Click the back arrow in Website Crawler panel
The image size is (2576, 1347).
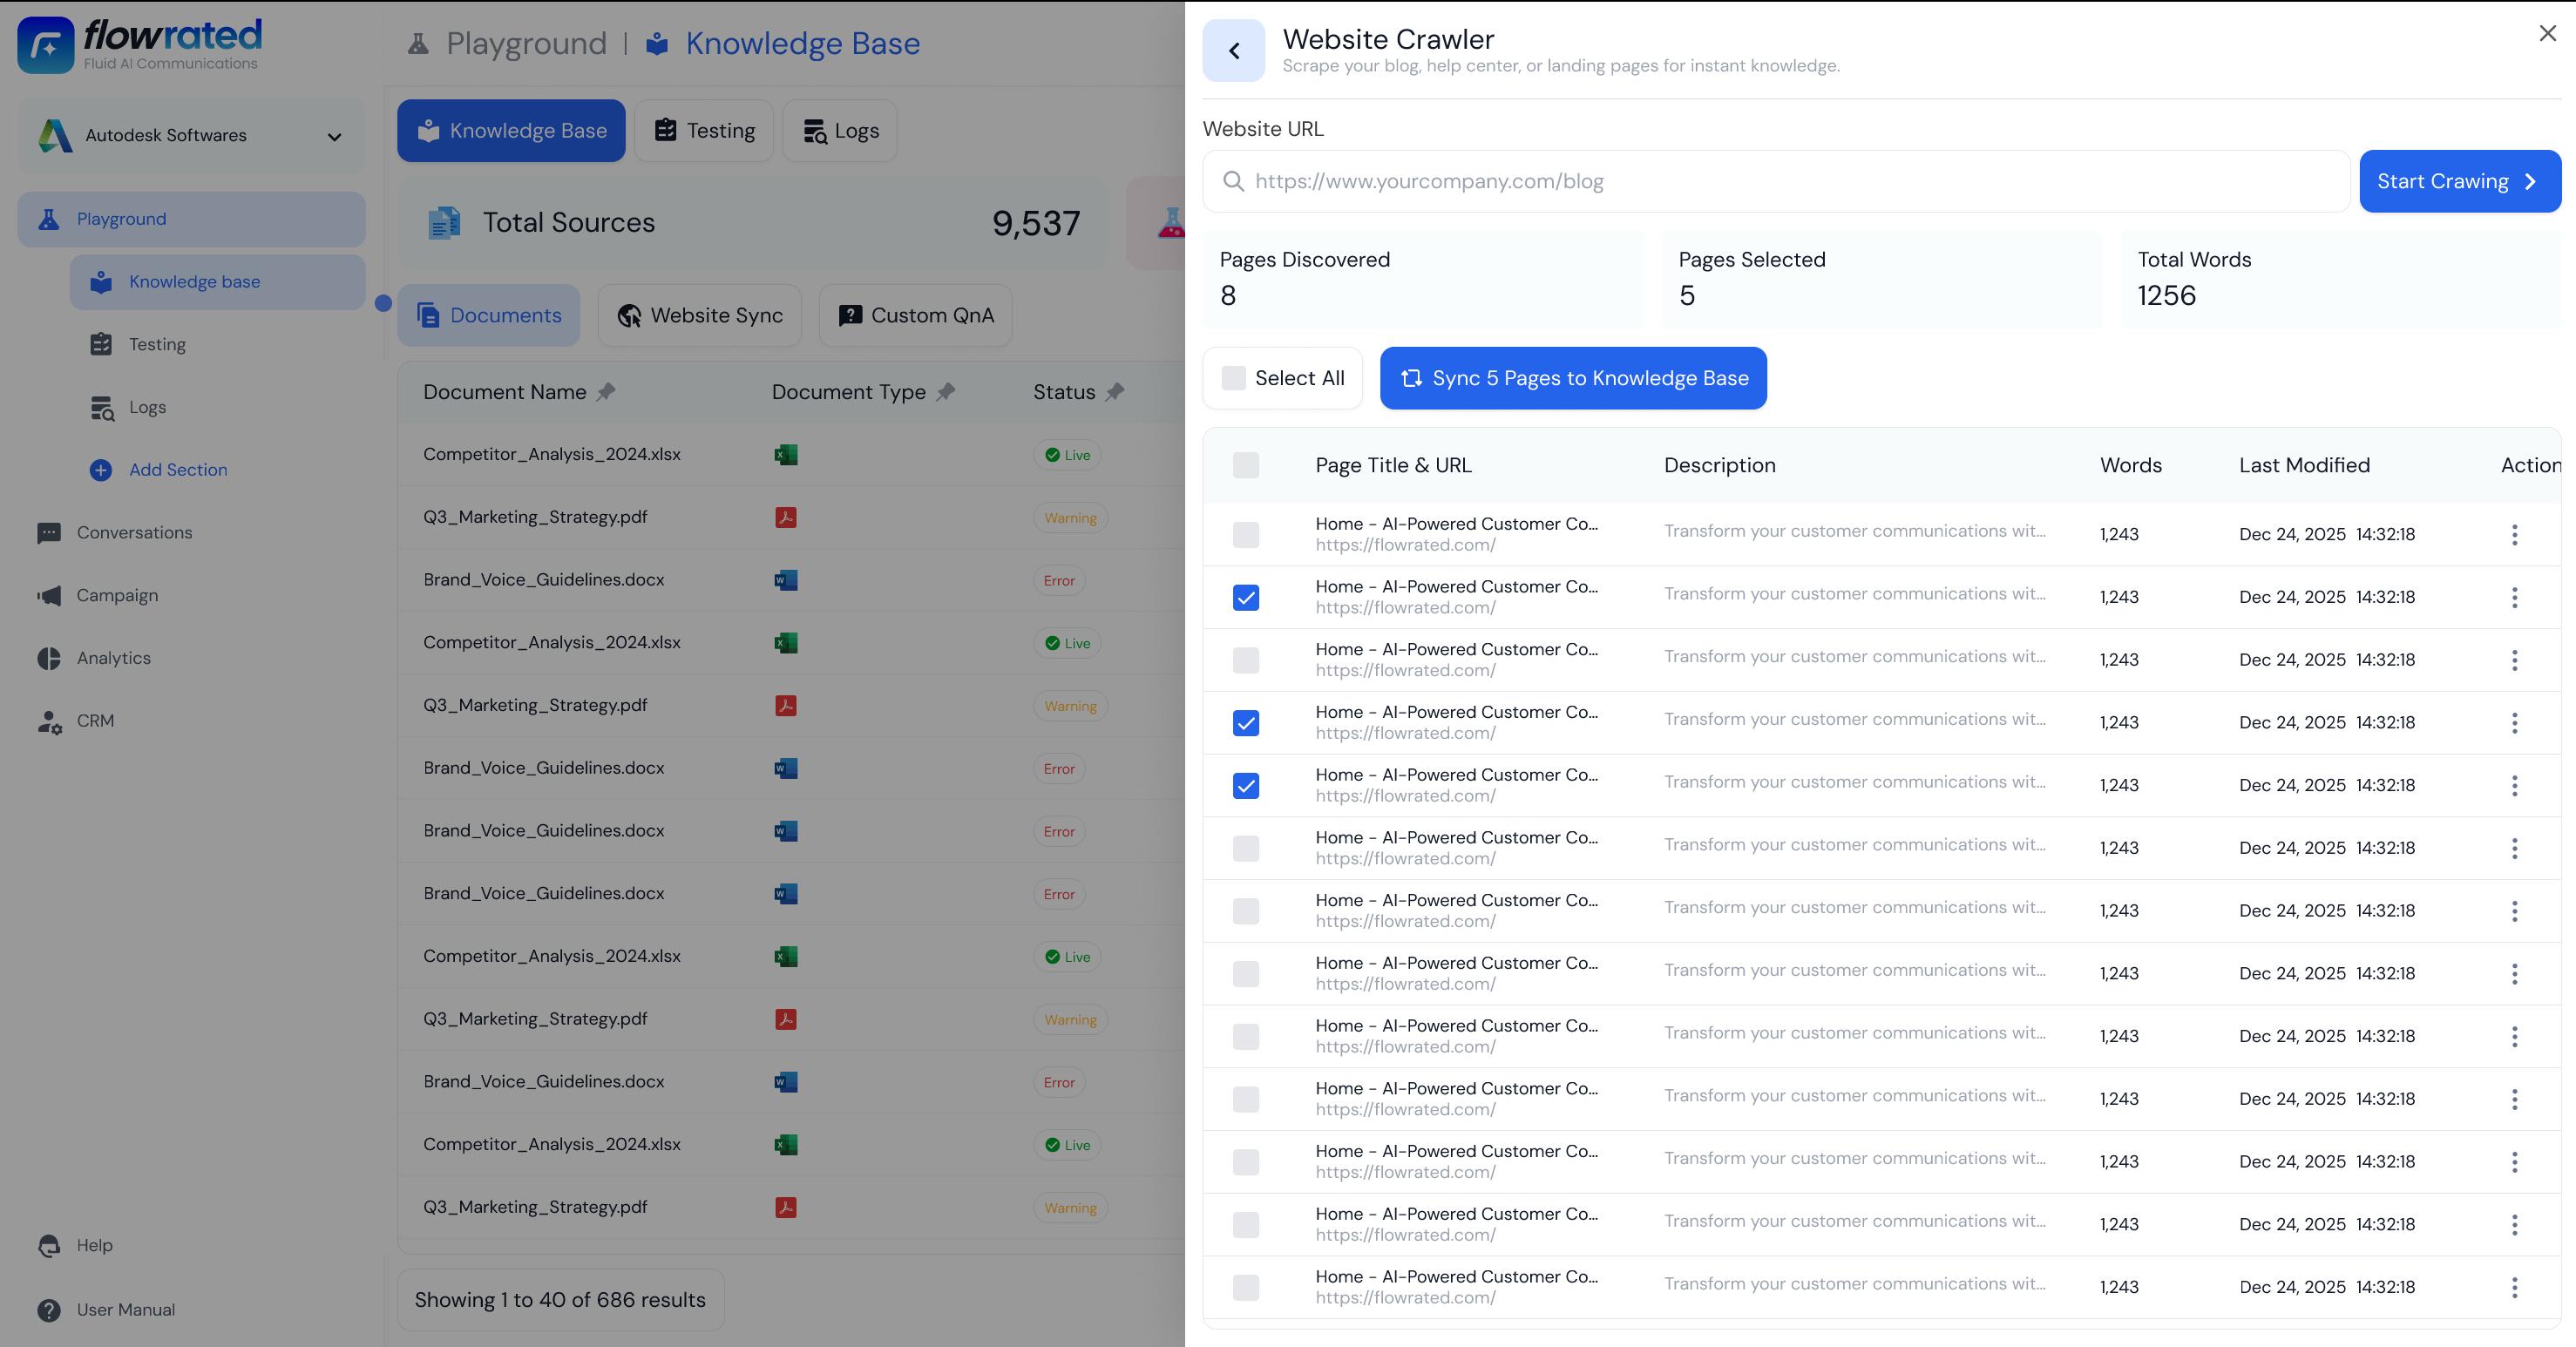pyautogui.click(x=1233, y=50)
